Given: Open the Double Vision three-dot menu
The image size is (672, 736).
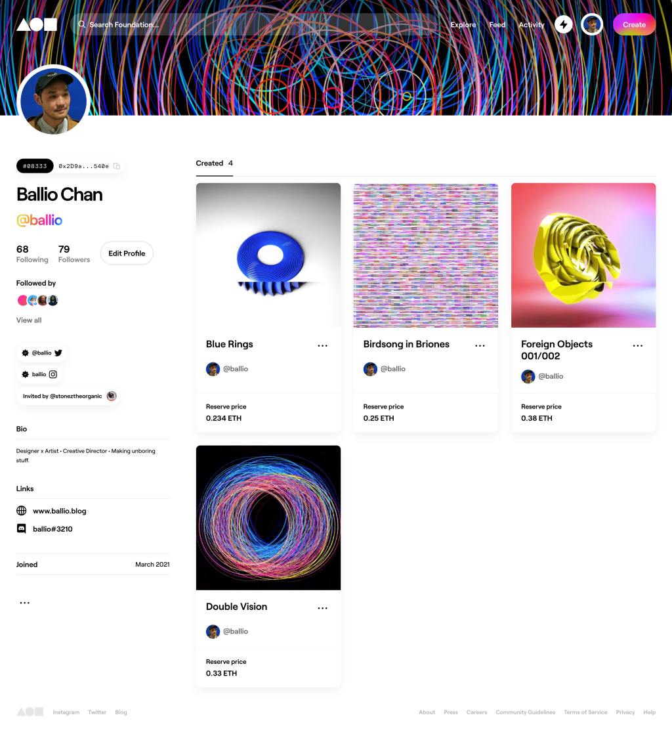Looking at the screenshot, I should [x=322, y=608].
